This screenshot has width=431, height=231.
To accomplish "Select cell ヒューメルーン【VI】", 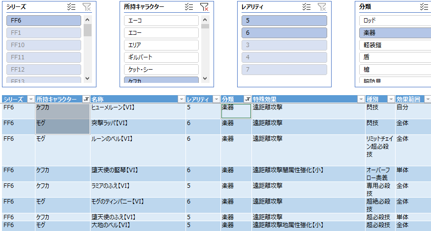I will coord(138,111).
